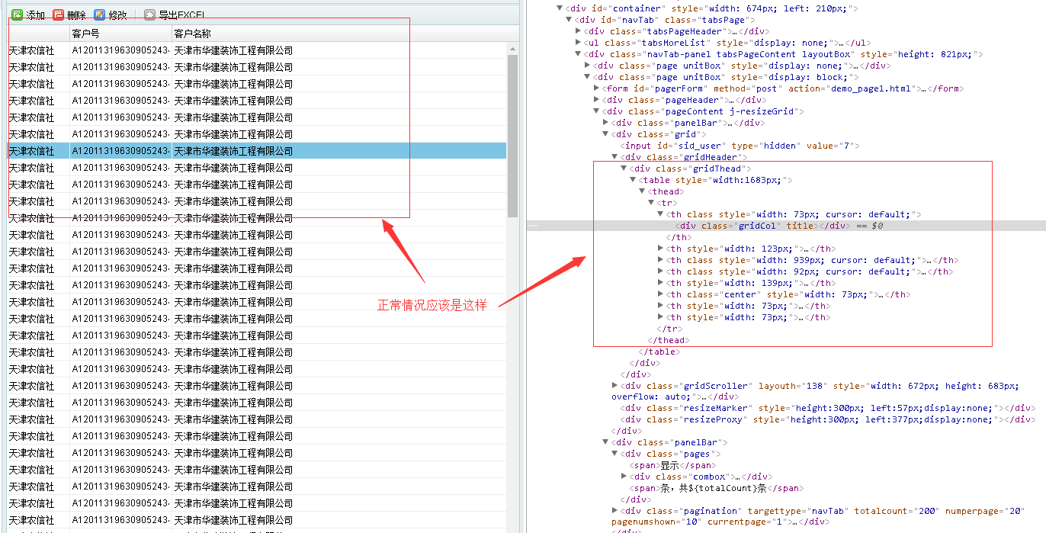Collapse the div class="gridHeader" node

(x=614, y=157)
